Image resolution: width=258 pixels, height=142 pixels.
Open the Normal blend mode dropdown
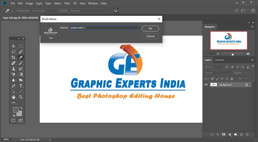point(218,73)
